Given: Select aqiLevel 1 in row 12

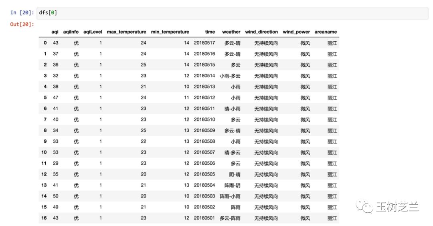Looking at the screenshot, I should (x=101, y=174).
